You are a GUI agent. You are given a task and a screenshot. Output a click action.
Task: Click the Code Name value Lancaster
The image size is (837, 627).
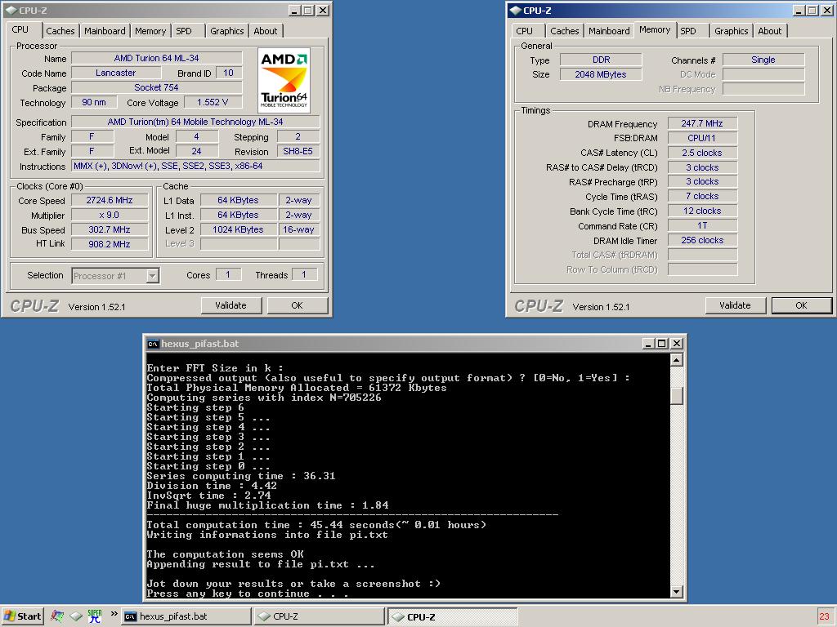pyautogui.click(x=116, y=73)
